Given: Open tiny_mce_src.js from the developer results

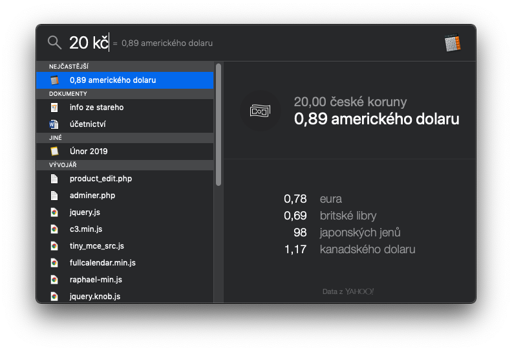Looking at the screenshot, I should (96, 246).
